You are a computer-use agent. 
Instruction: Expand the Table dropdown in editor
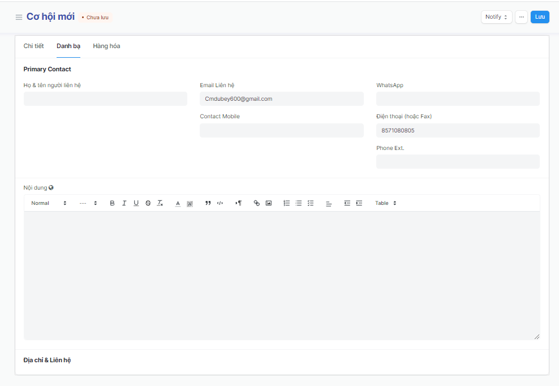point(385,203)
